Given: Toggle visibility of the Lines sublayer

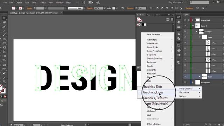Looking at the screenshot, I should [x=185, y=37].
